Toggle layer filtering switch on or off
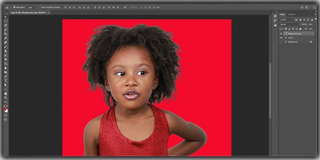320x160 pixels. 316,19
